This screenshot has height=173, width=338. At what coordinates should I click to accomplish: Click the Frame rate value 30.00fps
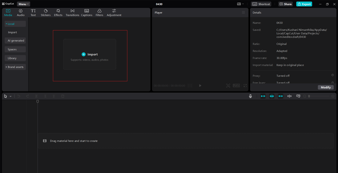282,58
